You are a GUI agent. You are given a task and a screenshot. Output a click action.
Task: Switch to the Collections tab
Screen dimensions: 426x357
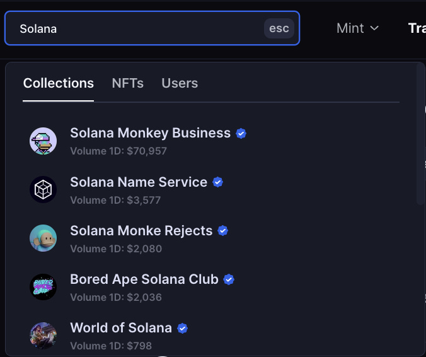[59, 83]
